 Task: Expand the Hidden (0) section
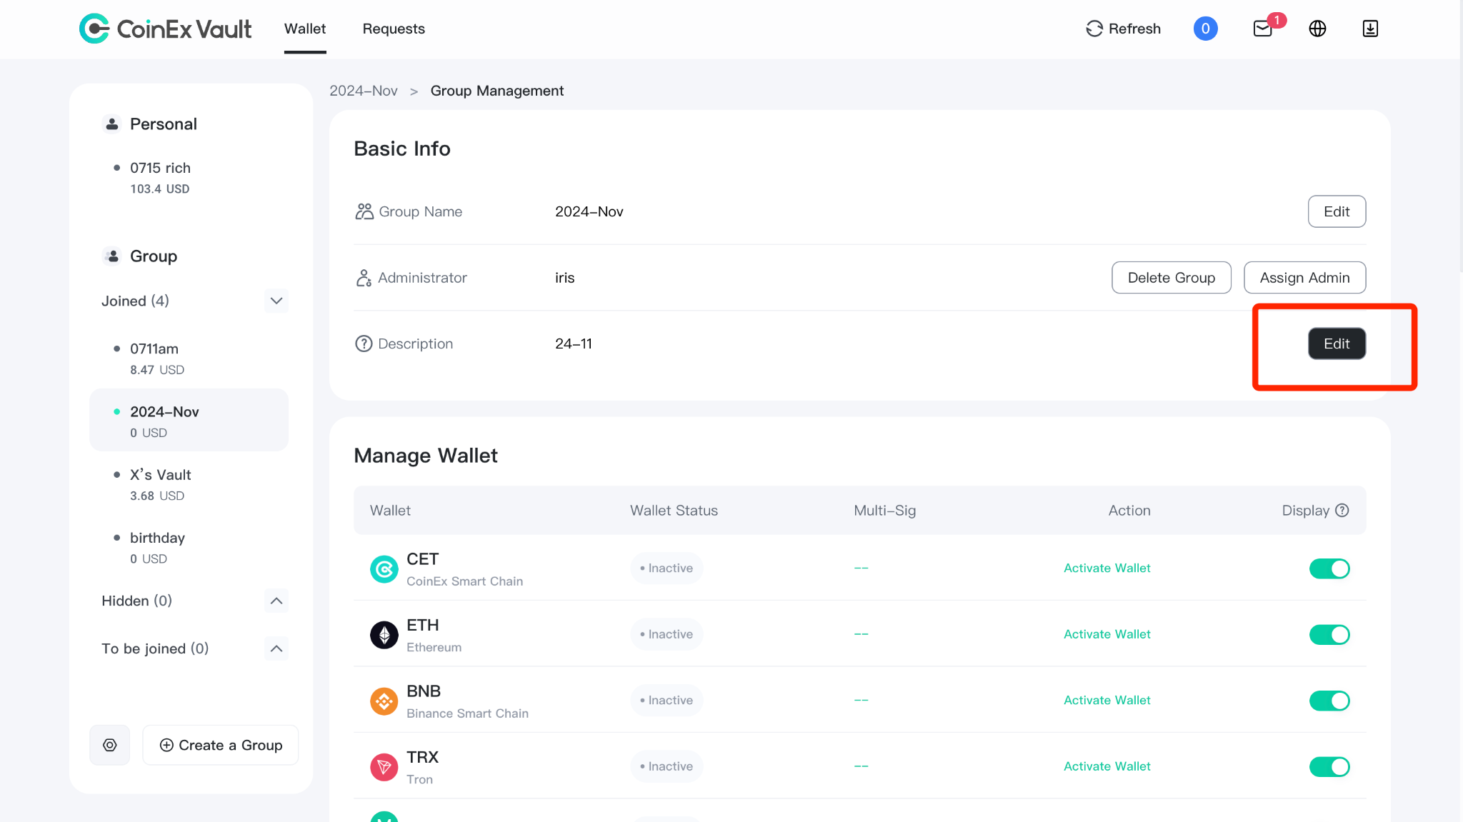pos(276,601)
